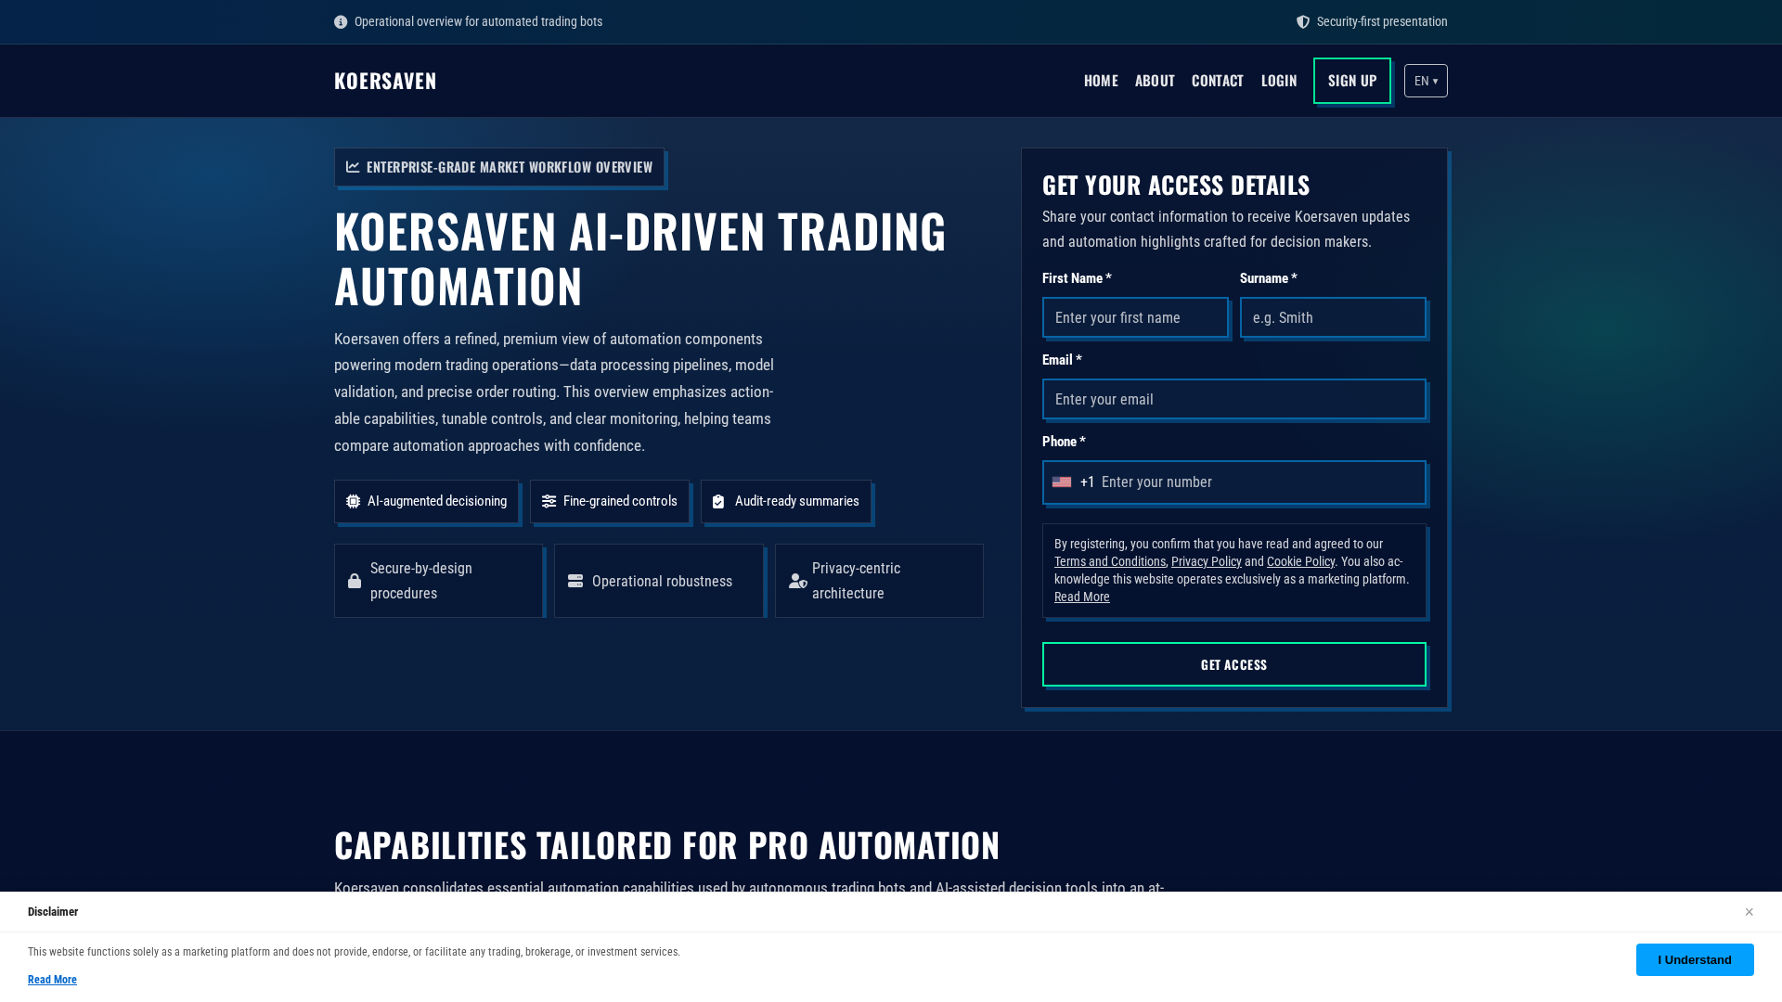Focus the Email input field

pyautogui.click(x=1234, y=399)
